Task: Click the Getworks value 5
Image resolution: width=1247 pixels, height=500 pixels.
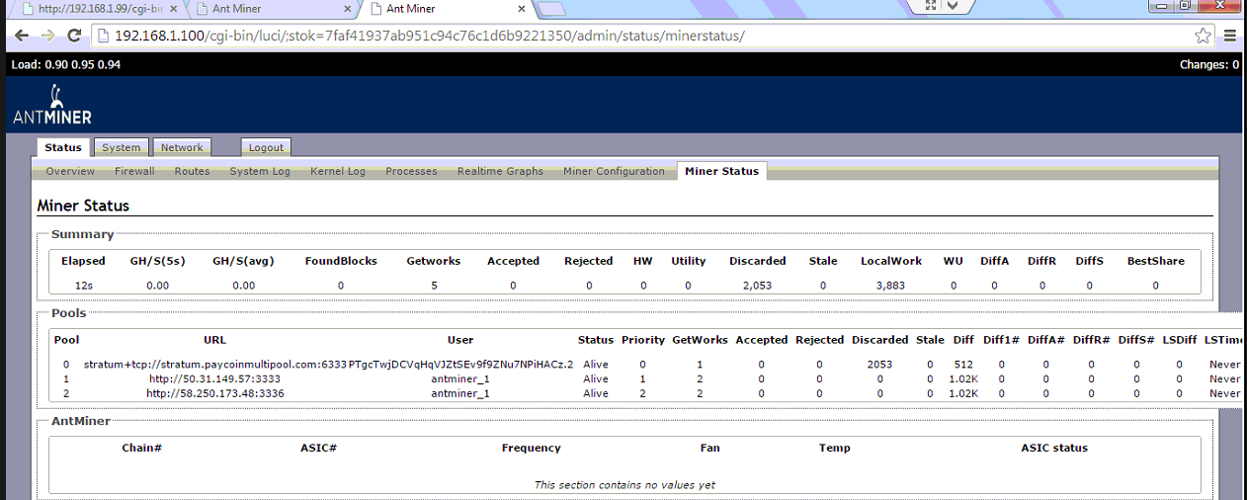Action: [434, 285]
